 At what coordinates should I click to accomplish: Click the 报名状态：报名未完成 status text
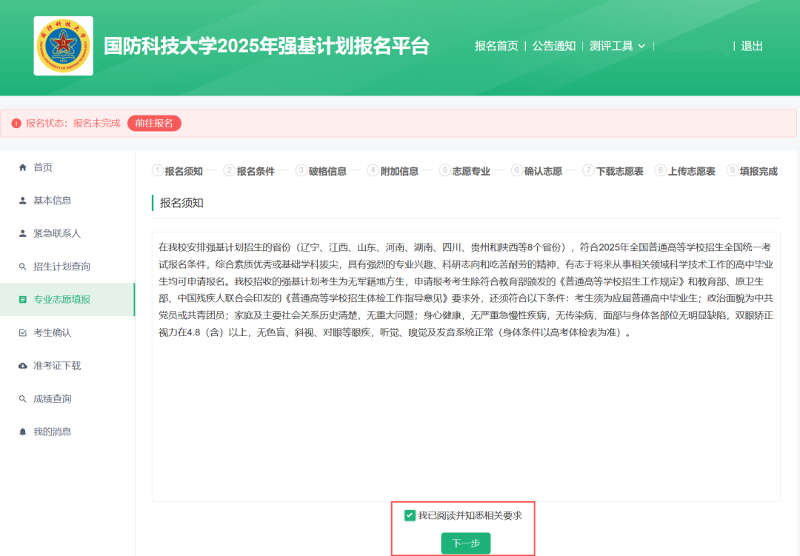tap(73, 124)
